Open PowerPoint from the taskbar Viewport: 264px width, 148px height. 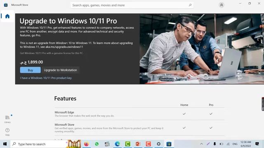138,144
